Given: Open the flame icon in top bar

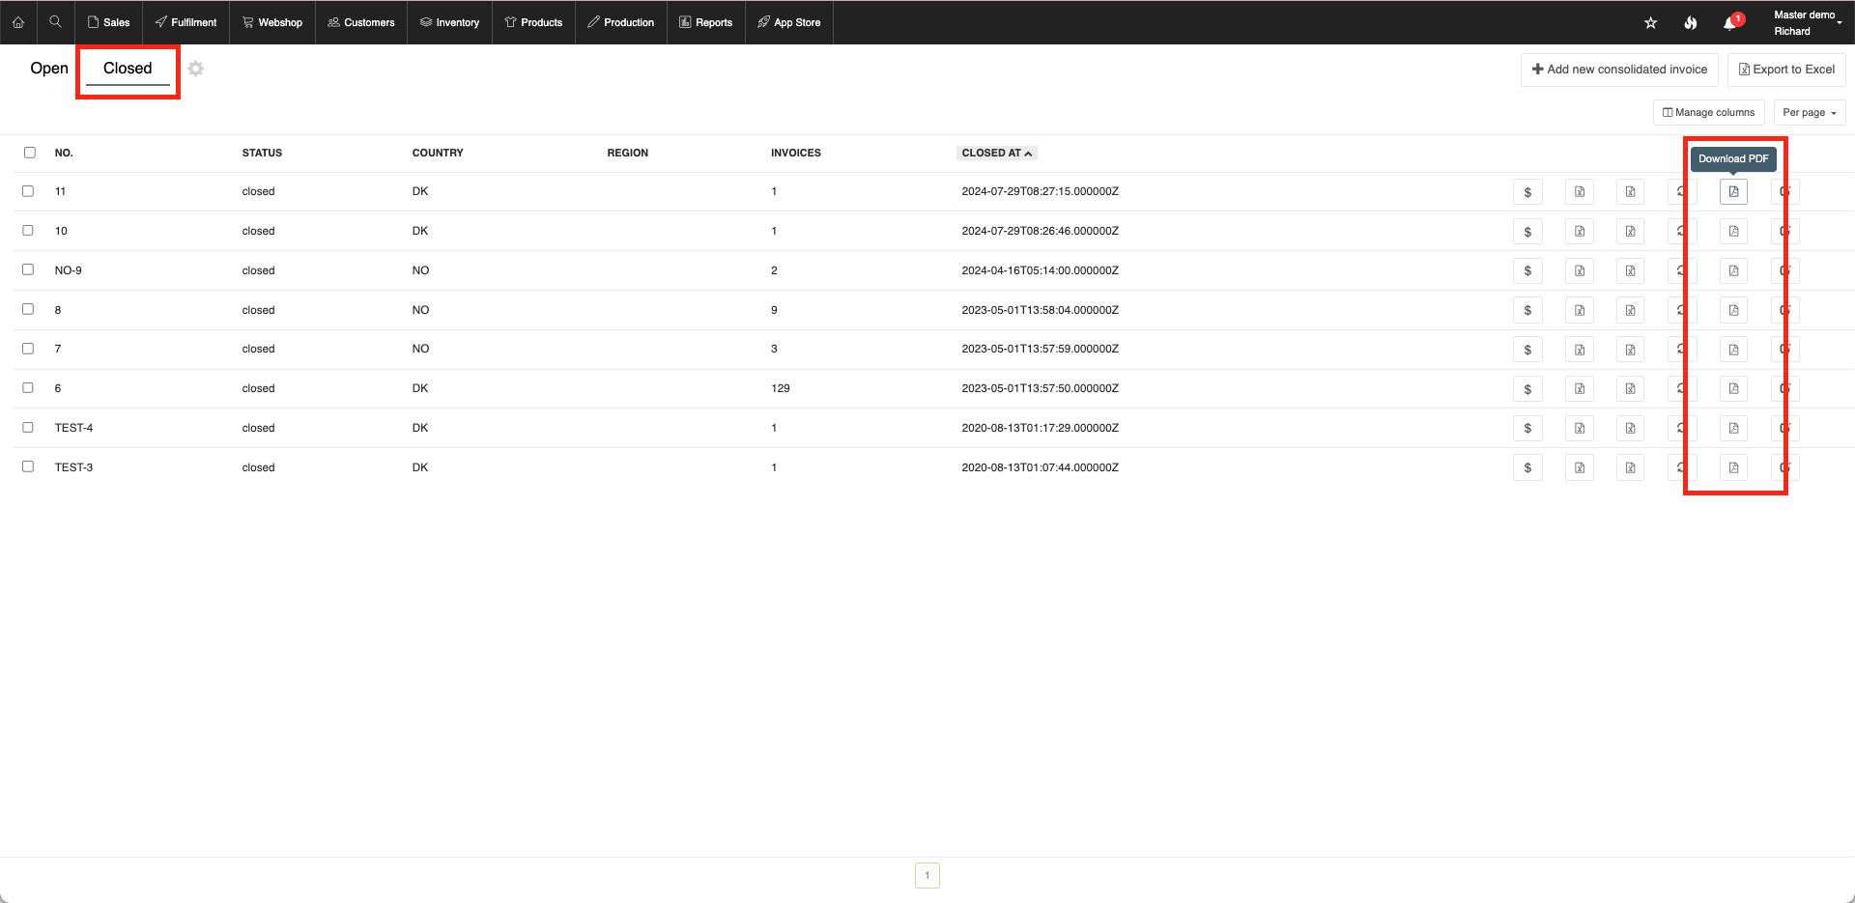Looking at the screenshot, I should (1690, 23).
